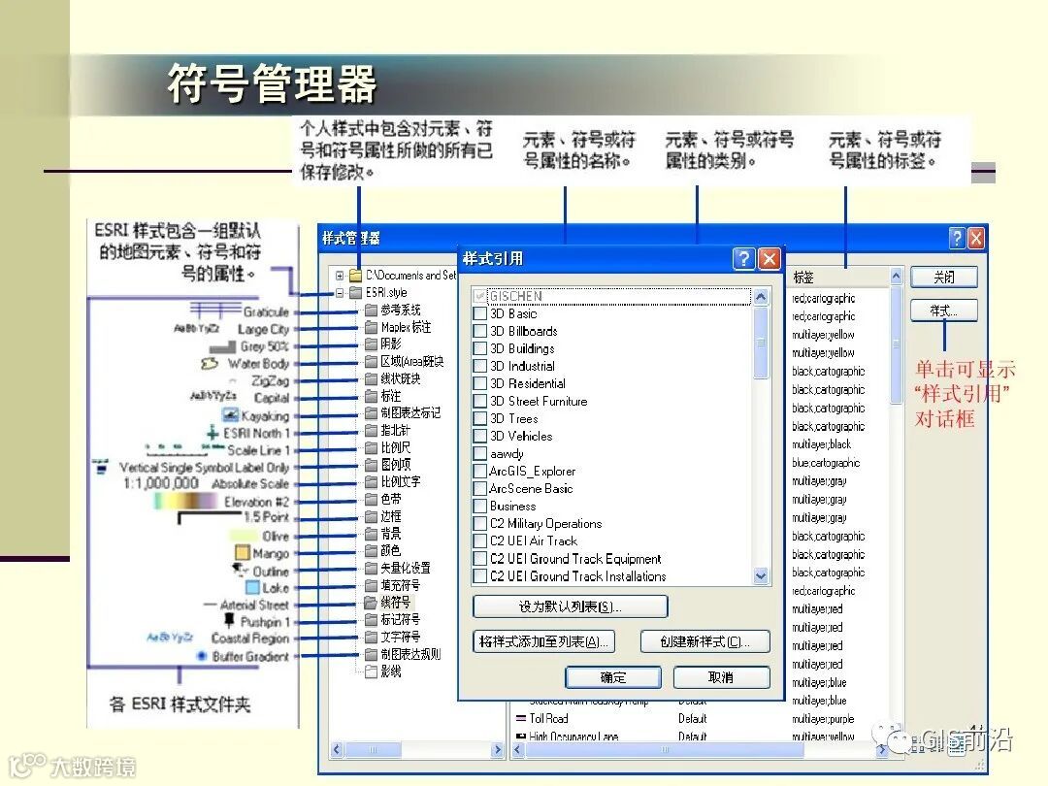The height and width of the screenshot is (786, 1048).
Task: Select the 阴影 folder icon
Action: pos(371,344)
